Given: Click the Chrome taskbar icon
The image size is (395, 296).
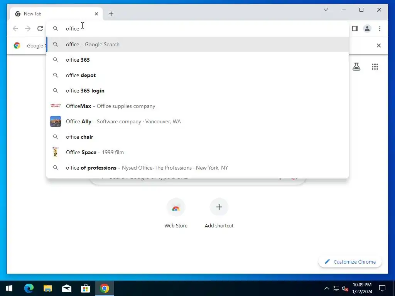Looking at the screenshot, I should pyautogui.click(x=104, y=288).
